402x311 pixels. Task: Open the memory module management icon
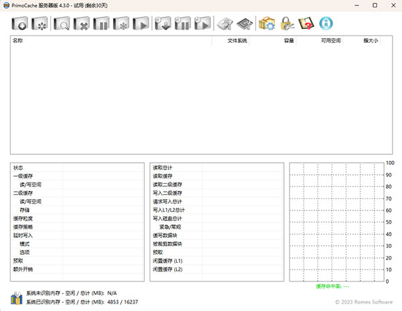225,23
